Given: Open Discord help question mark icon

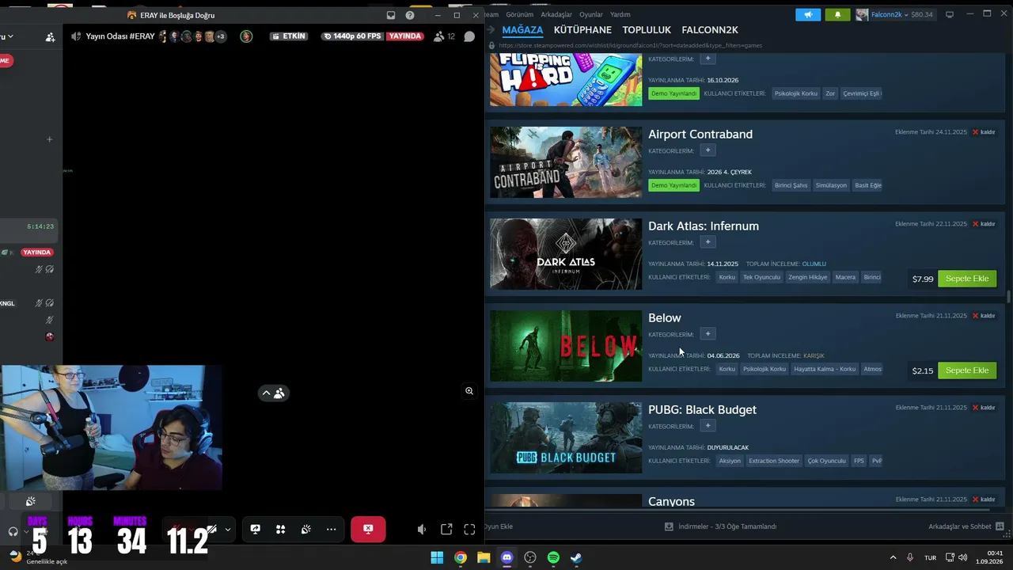Looking at the screenshot, I should pyautogui.click(x=410, y=15).
